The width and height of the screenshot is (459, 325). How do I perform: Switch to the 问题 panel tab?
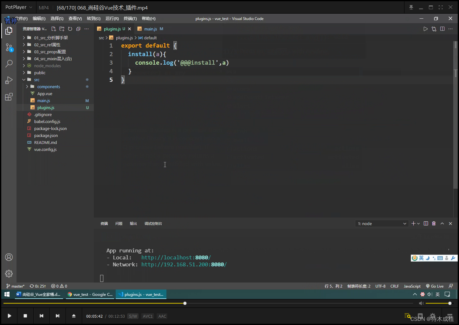119,224
